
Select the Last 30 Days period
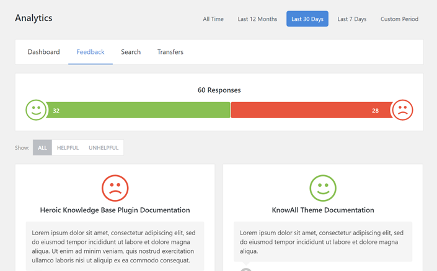coord(307,19)
